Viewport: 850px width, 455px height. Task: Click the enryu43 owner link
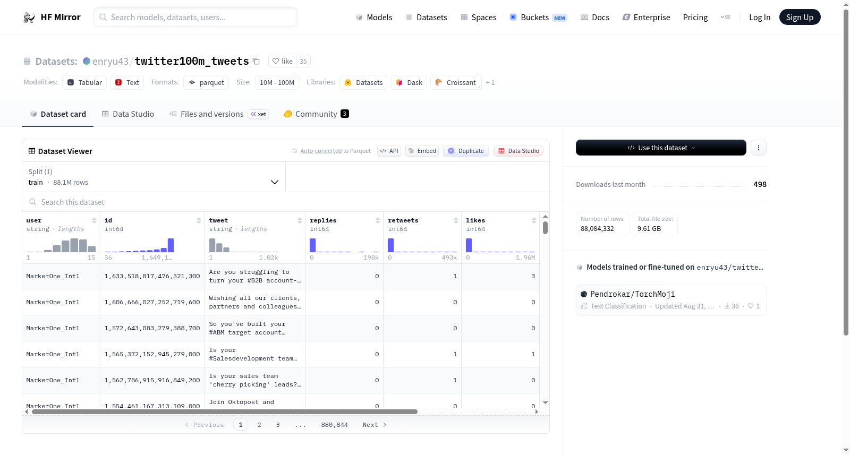click(110, 61)
